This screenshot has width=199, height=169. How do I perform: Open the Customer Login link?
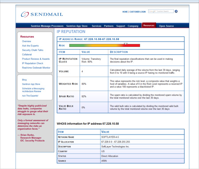click(138, 12)
